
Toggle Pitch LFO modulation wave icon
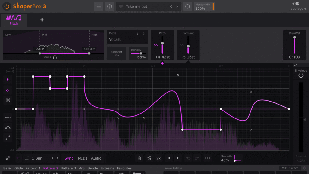coord(156,45)
